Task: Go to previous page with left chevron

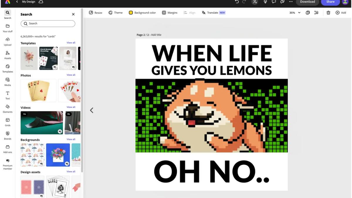Action: pos(92,110)
